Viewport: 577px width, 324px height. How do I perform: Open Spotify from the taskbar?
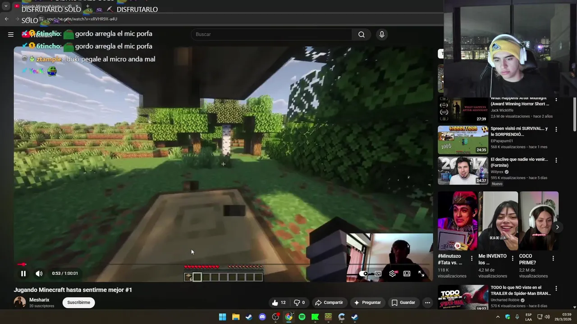302,317
